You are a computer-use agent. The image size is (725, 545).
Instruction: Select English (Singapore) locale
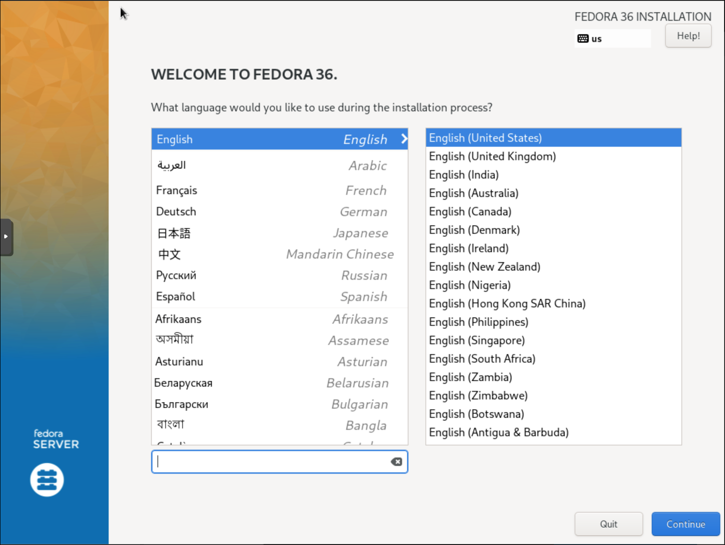(x=477, y=340)
